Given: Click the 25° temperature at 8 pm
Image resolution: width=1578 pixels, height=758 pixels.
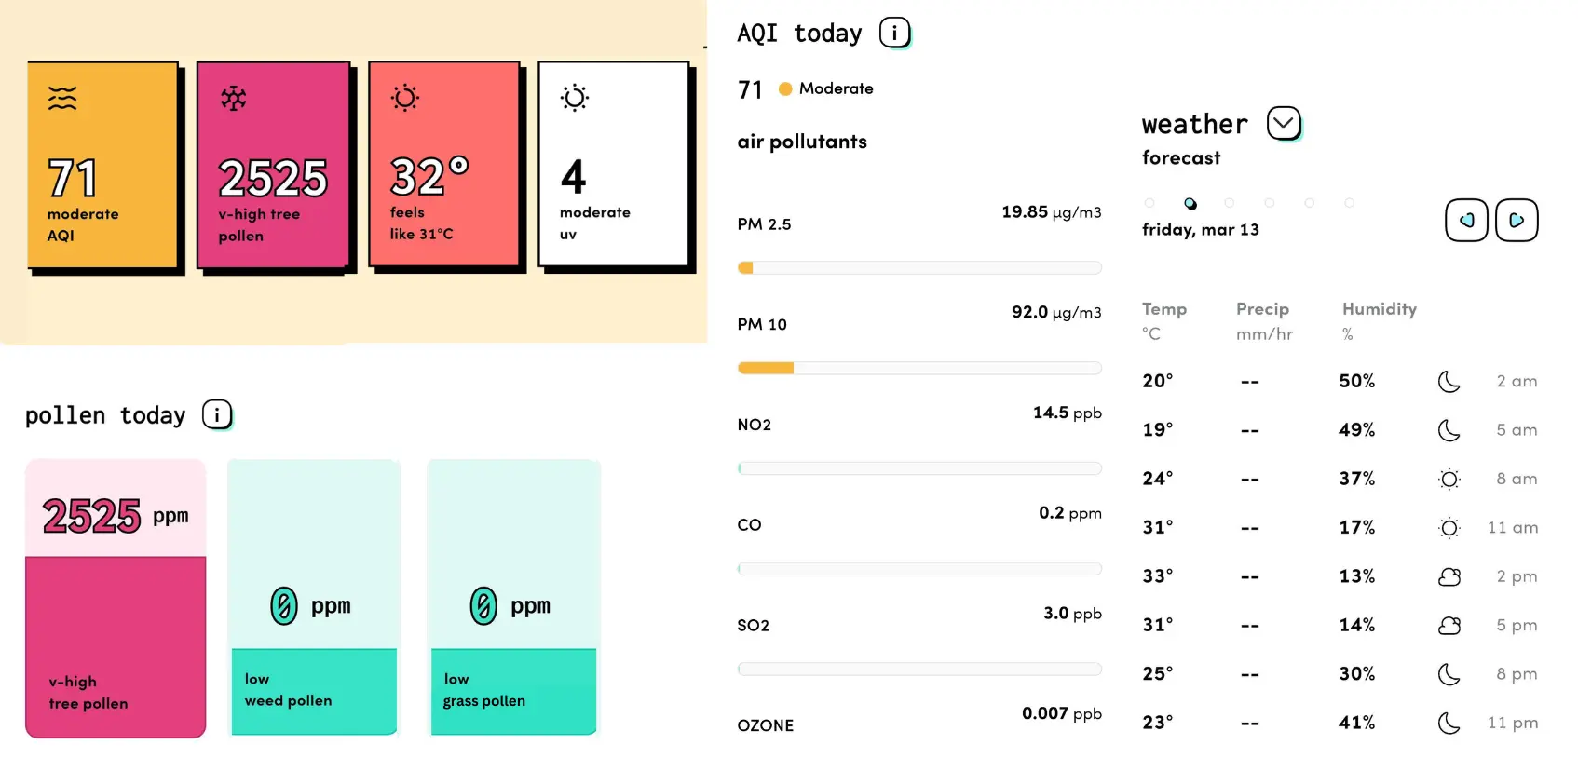Looking at the screenshot, I should (x=1158, y=673).
